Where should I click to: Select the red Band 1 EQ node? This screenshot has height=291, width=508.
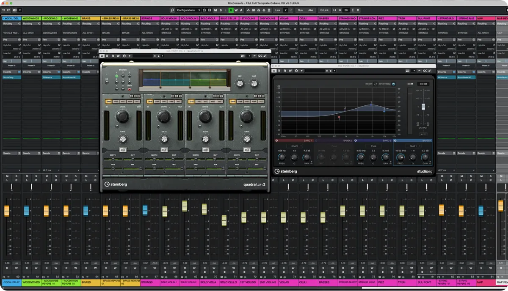coord(339,117)
